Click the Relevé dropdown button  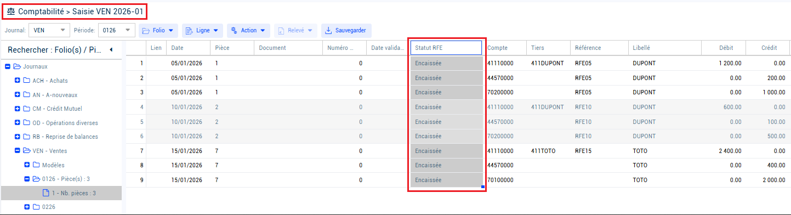coord(295,30)
